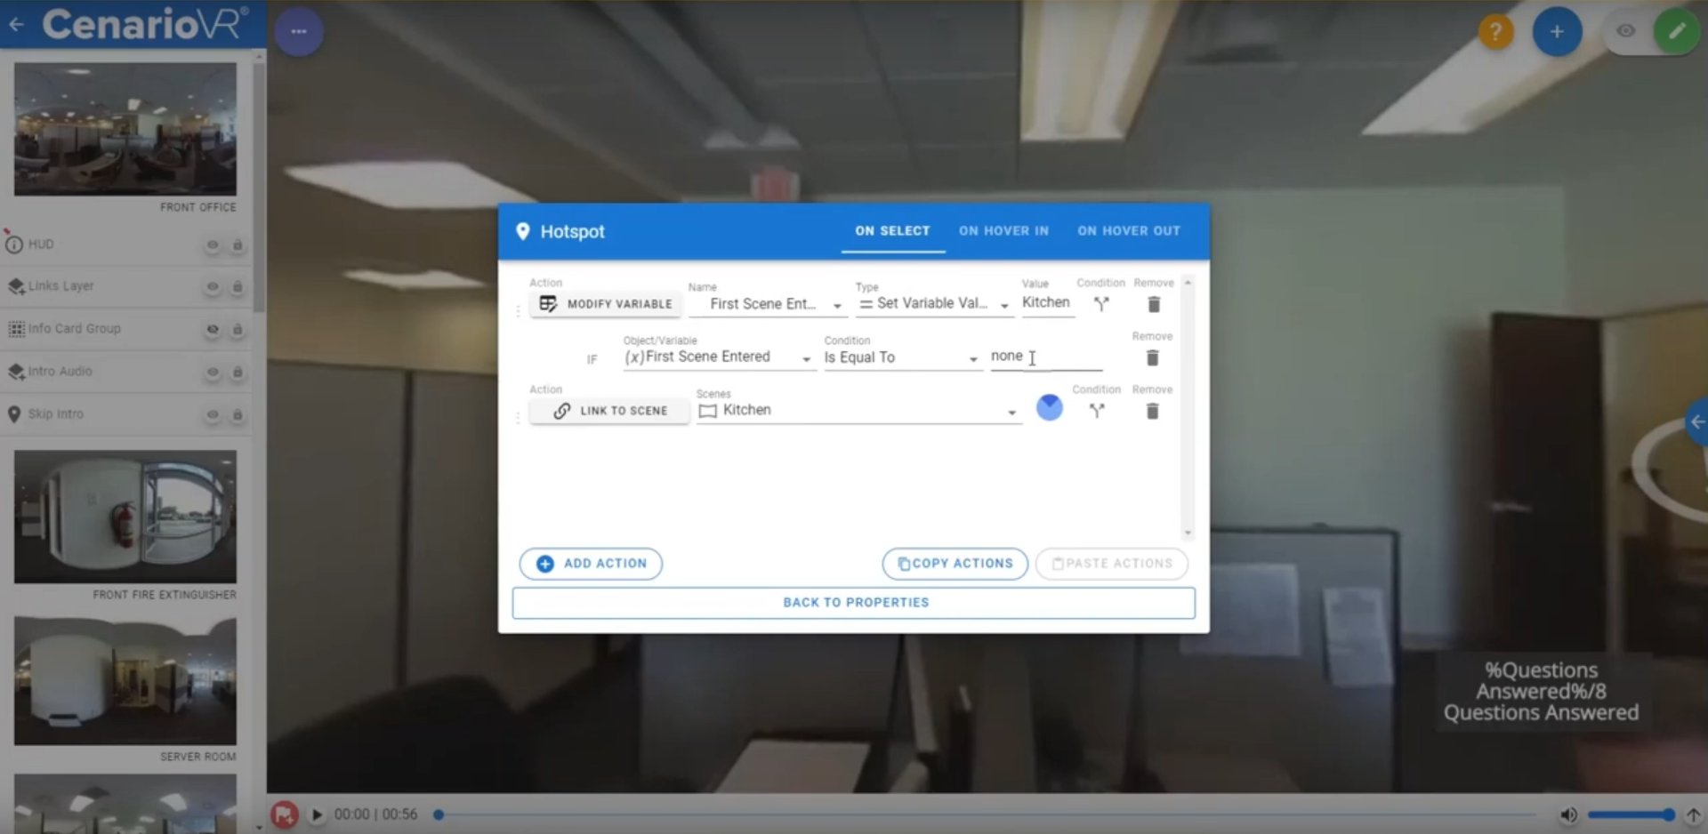
Task: Toggle lock on Skip Intro layer
Action: click(x=238, y=414)
